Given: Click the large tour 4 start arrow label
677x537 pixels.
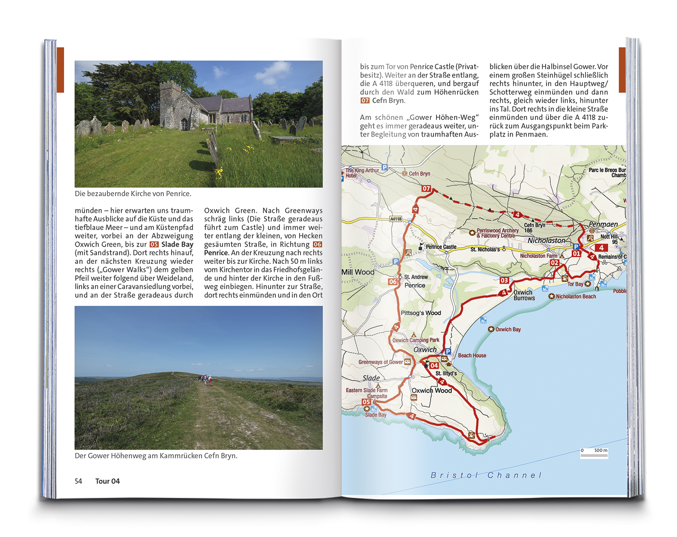Looking at the screenshot, I should (x=598, y=248).
